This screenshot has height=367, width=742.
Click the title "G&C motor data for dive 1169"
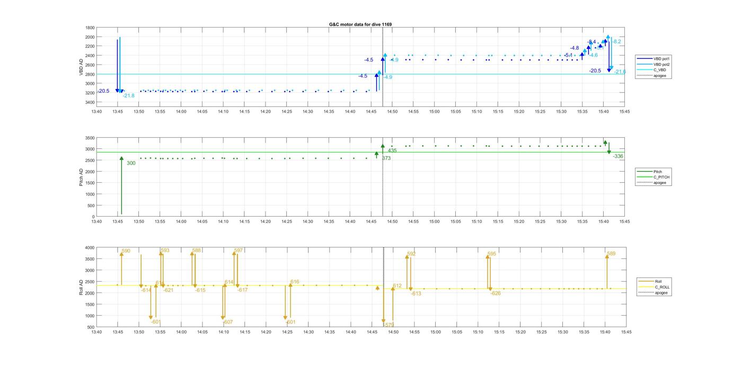360,24
